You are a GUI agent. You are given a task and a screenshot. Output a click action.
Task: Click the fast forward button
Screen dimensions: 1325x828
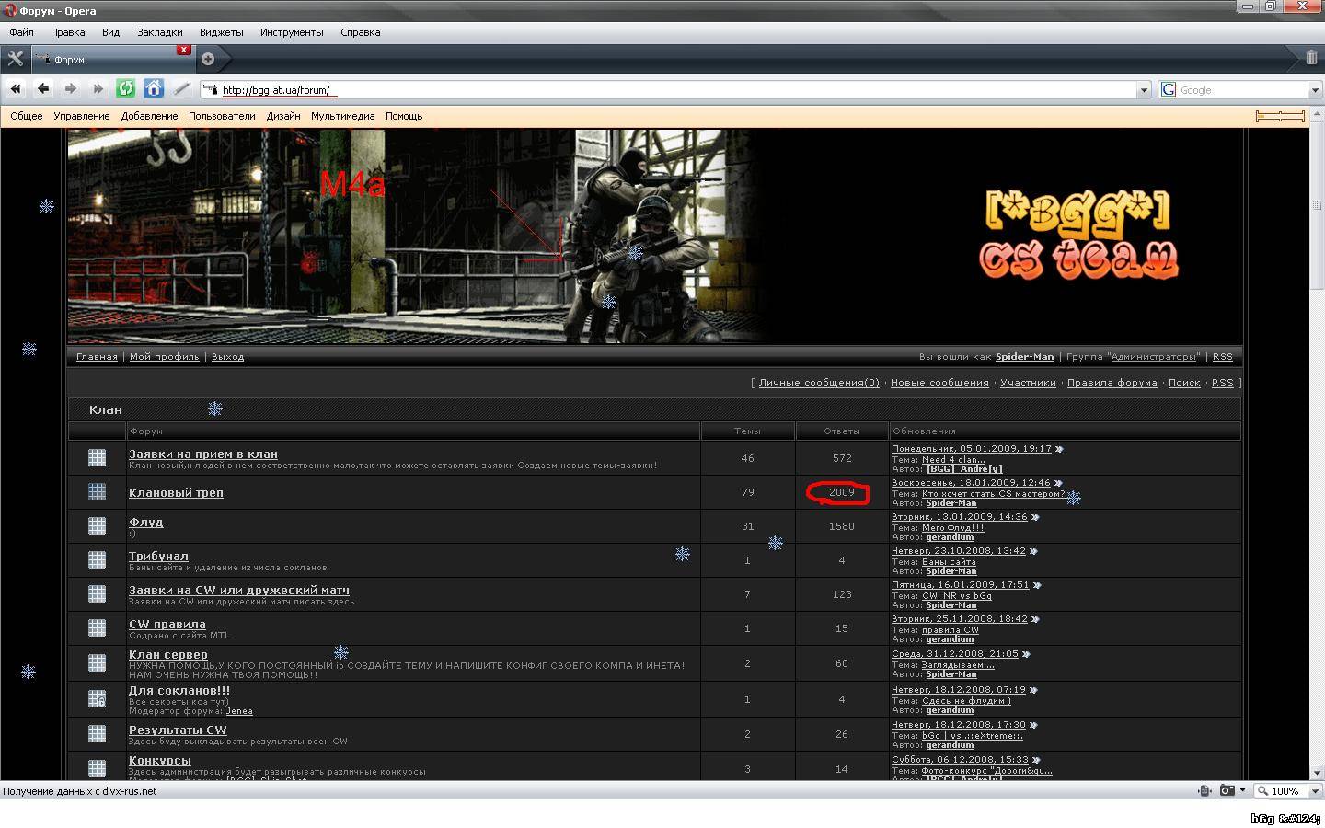click(98, 89)
